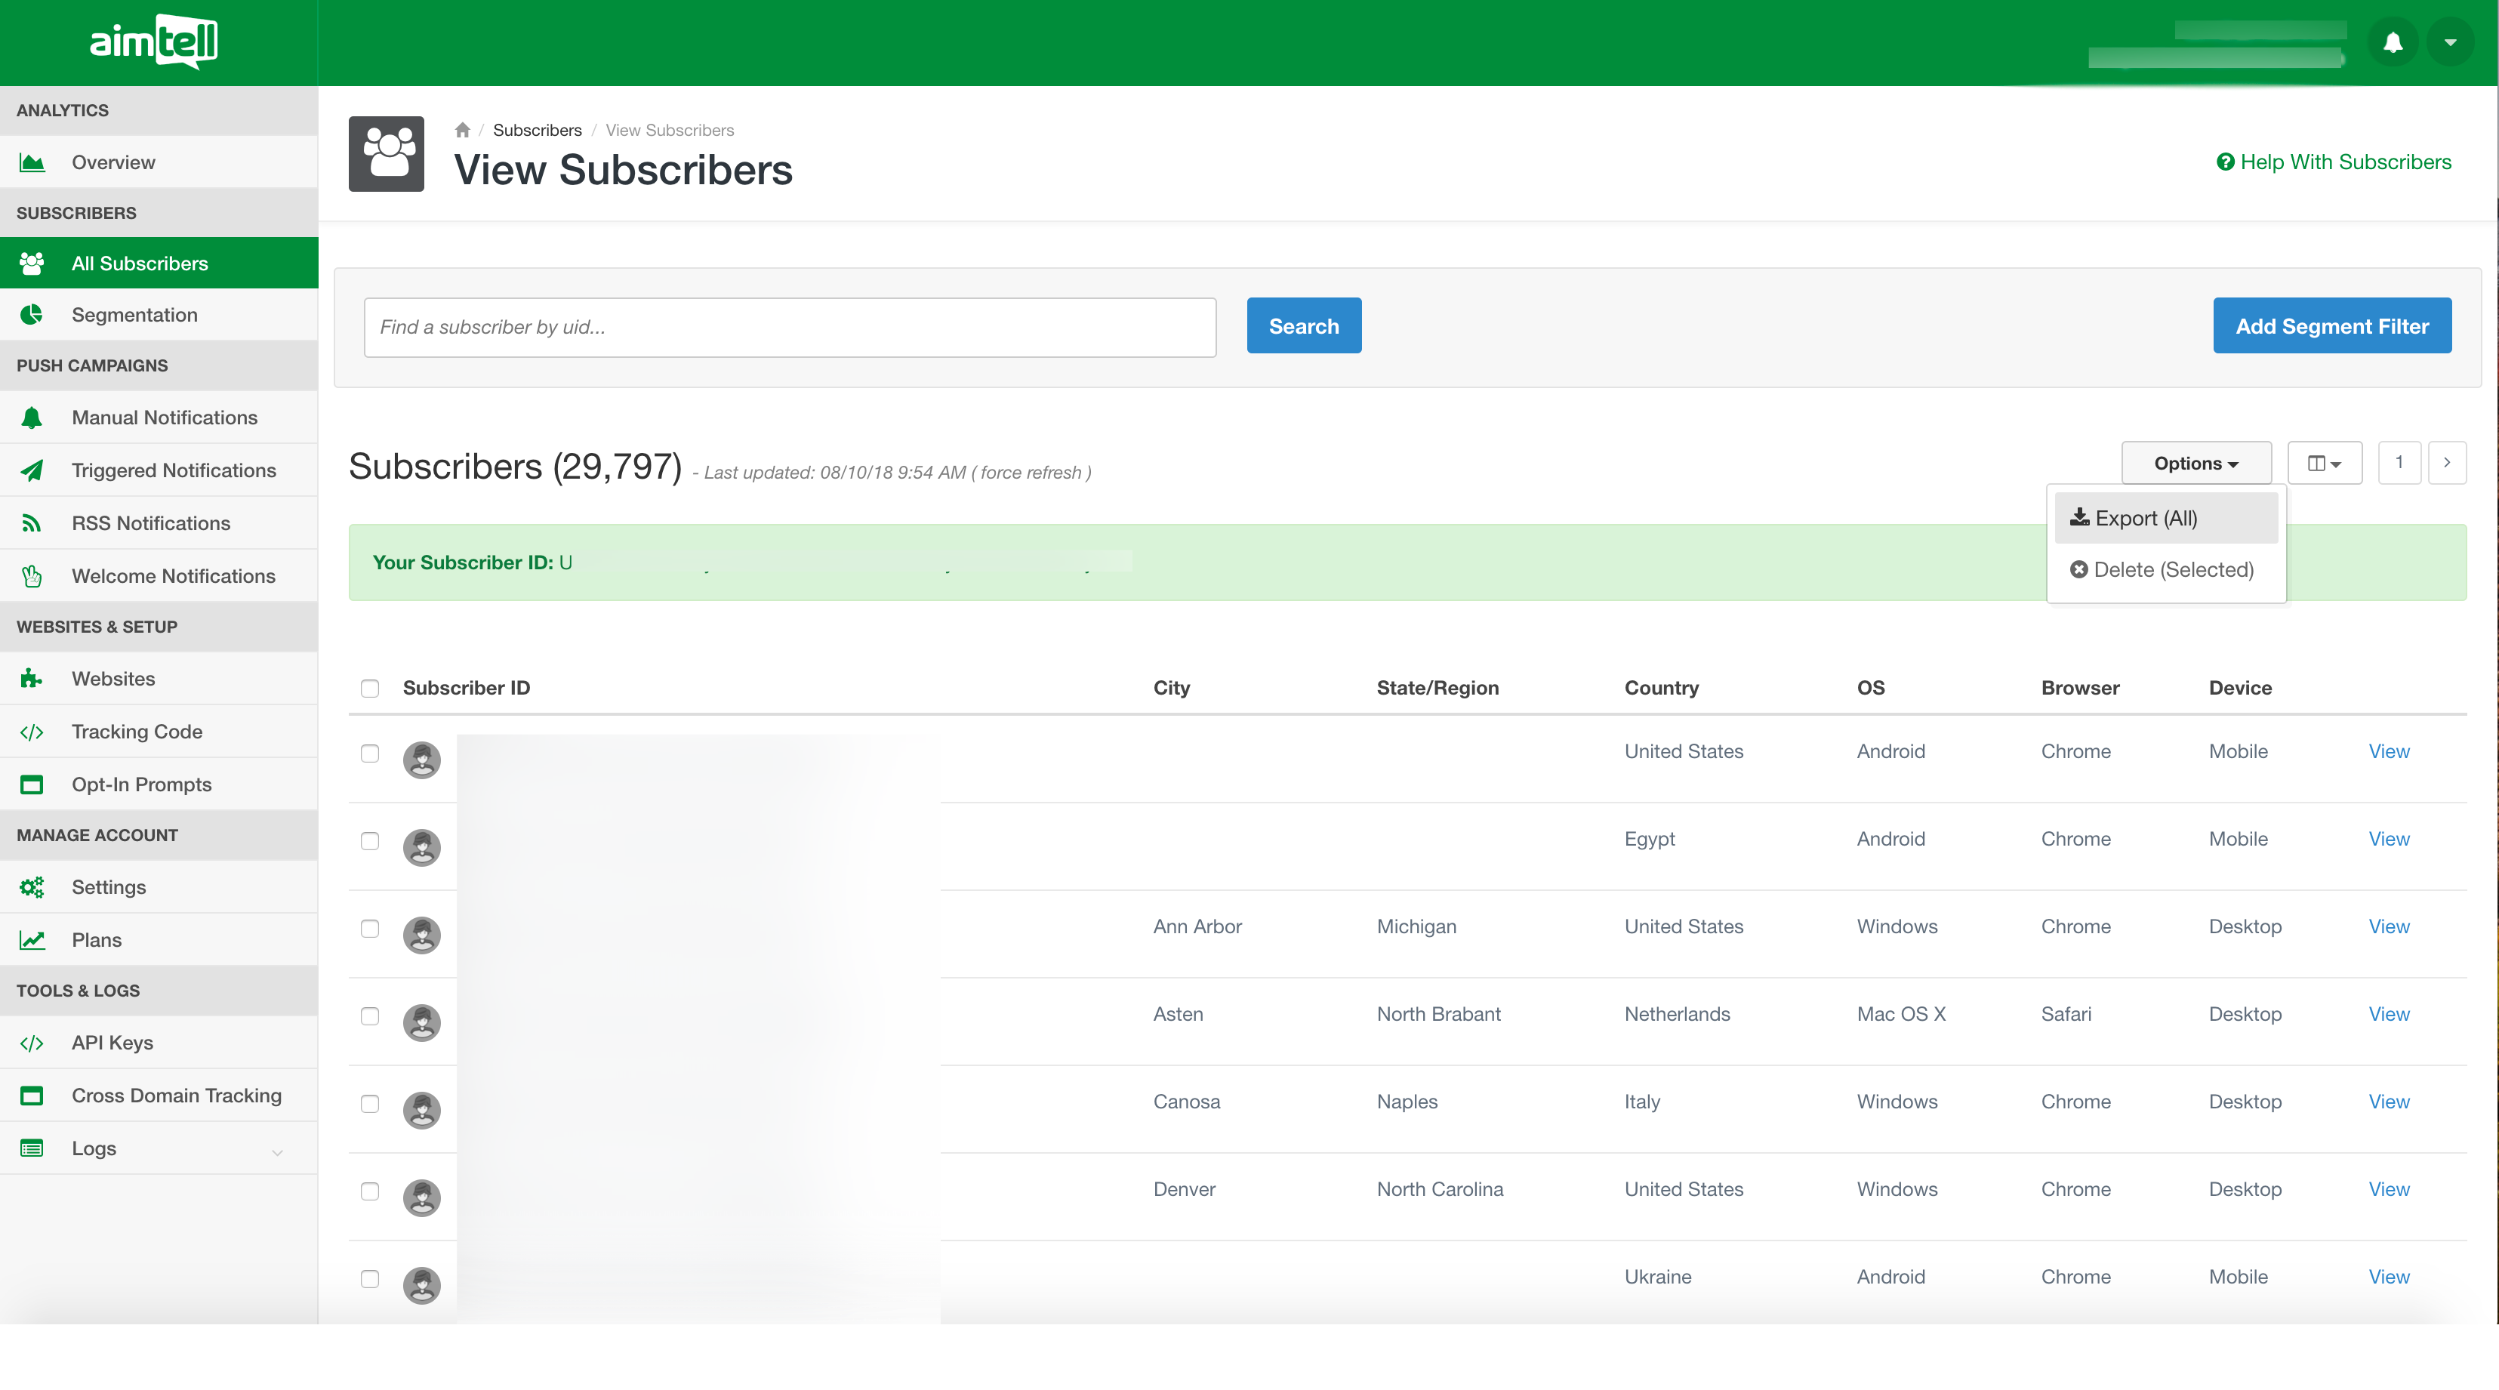Click the Settings gears icon in sidebar

coord(32,888)
